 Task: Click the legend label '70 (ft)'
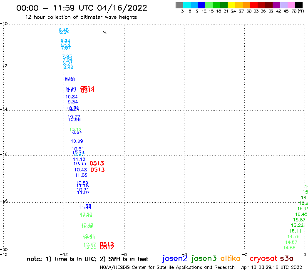(298, 11)
